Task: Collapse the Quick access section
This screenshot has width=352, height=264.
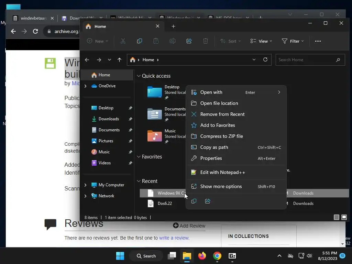Action: [x=139, y=76]
